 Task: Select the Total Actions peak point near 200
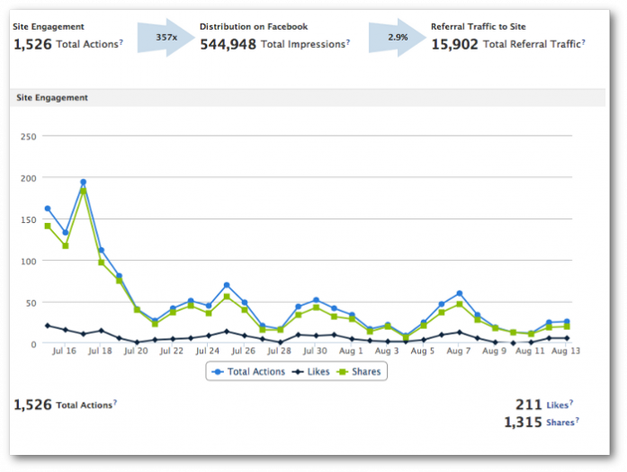[x=83, y=182]
